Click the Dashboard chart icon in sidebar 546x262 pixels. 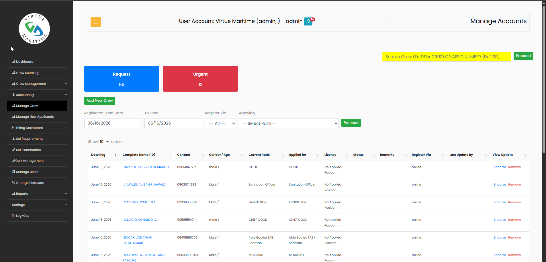point(14,62)
